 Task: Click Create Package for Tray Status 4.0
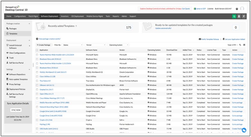[x=238, y=81]
